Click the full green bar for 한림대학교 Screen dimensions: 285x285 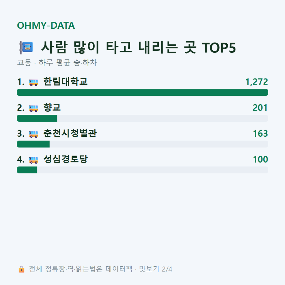tap(142, 92)
